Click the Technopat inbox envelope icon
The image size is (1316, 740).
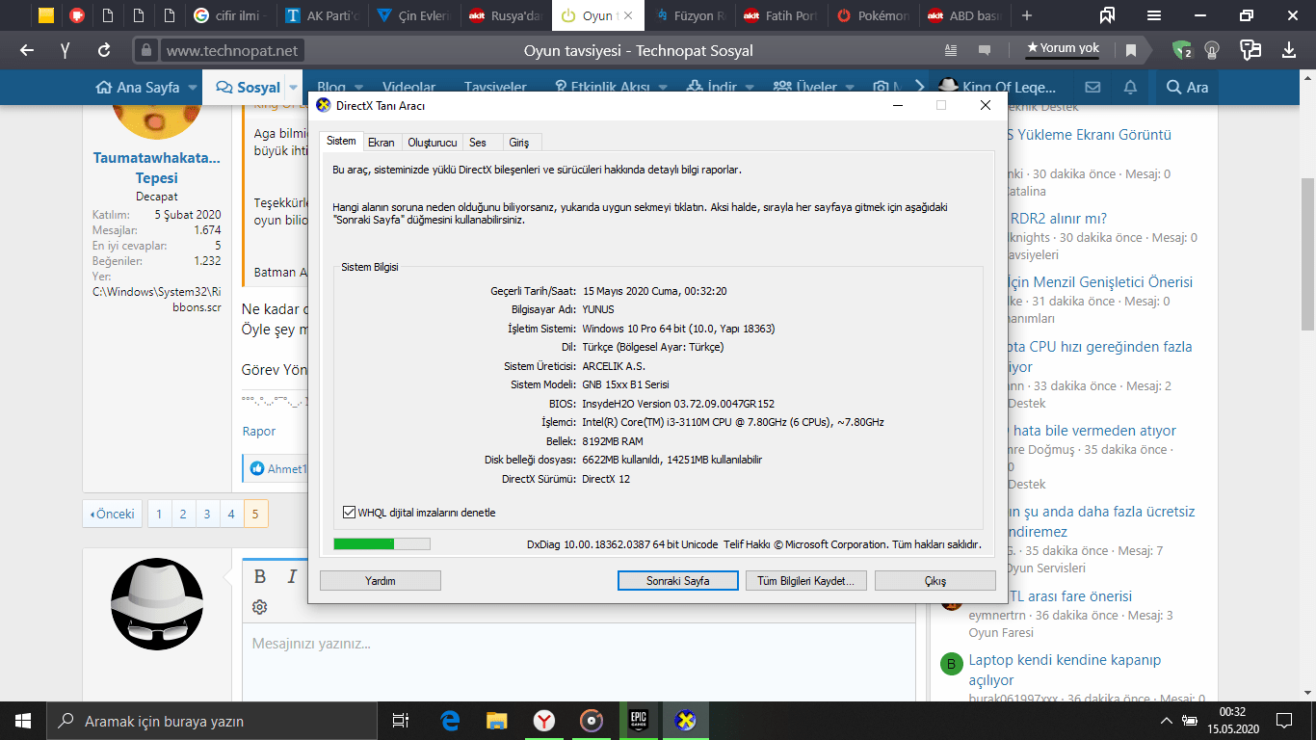[x=1092, y=87]
